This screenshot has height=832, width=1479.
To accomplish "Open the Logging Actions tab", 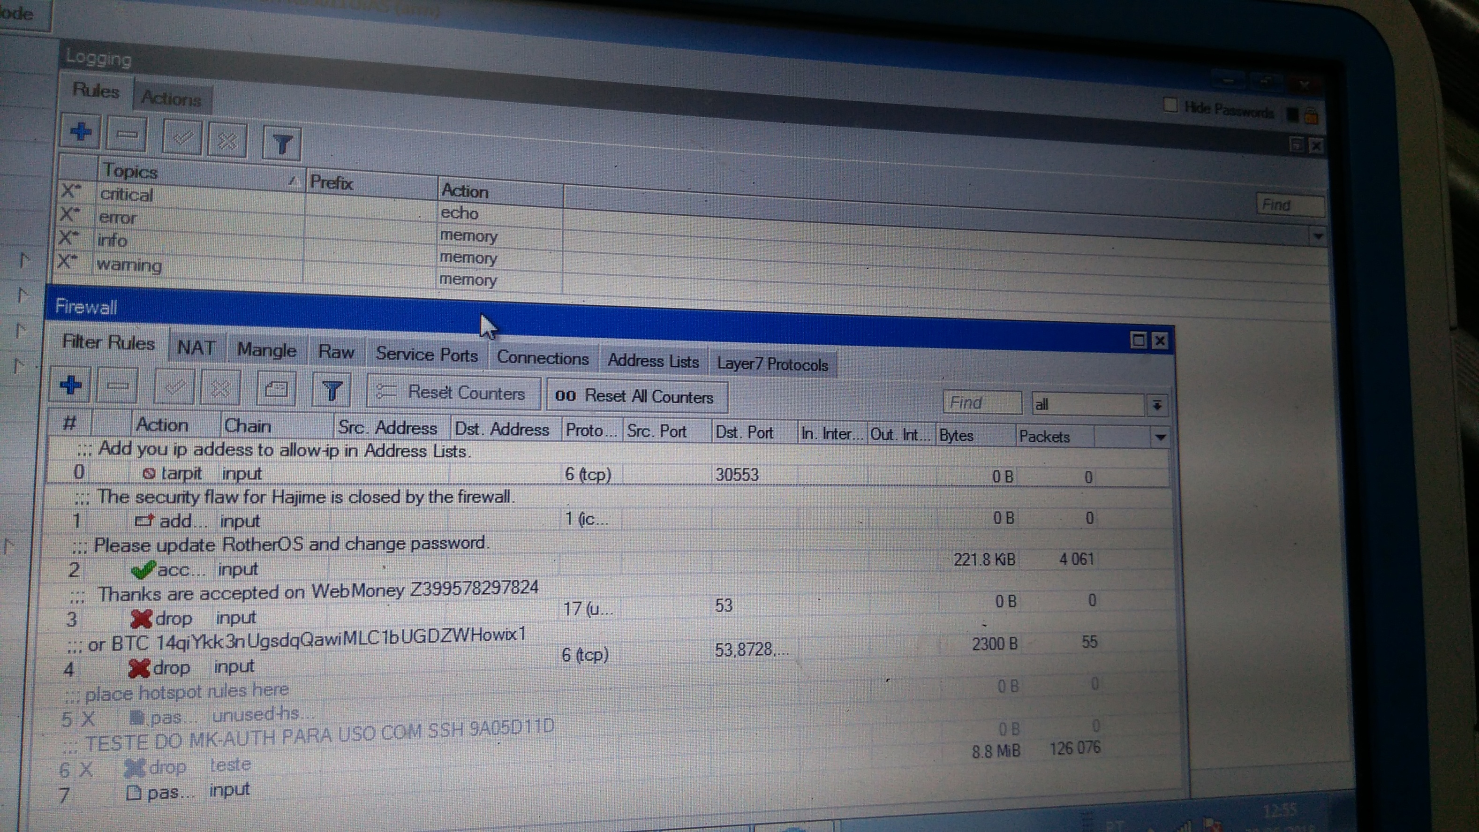I will click(x=171, y=98).
